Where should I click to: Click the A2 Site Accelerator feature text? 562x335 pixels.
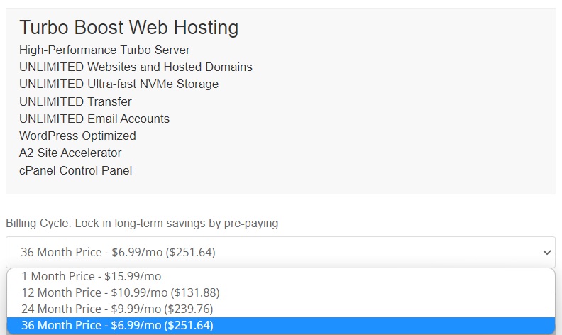click(x=70, y=153)
